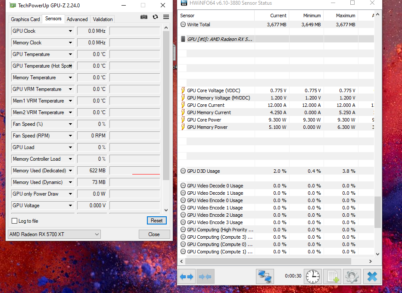Click lightning icon beside GPU Memory Power
Viewport: 402px width, 293px height.
183,127
